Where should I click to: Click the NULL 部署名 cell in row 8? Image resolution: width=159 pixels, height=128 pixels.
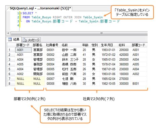38,83
